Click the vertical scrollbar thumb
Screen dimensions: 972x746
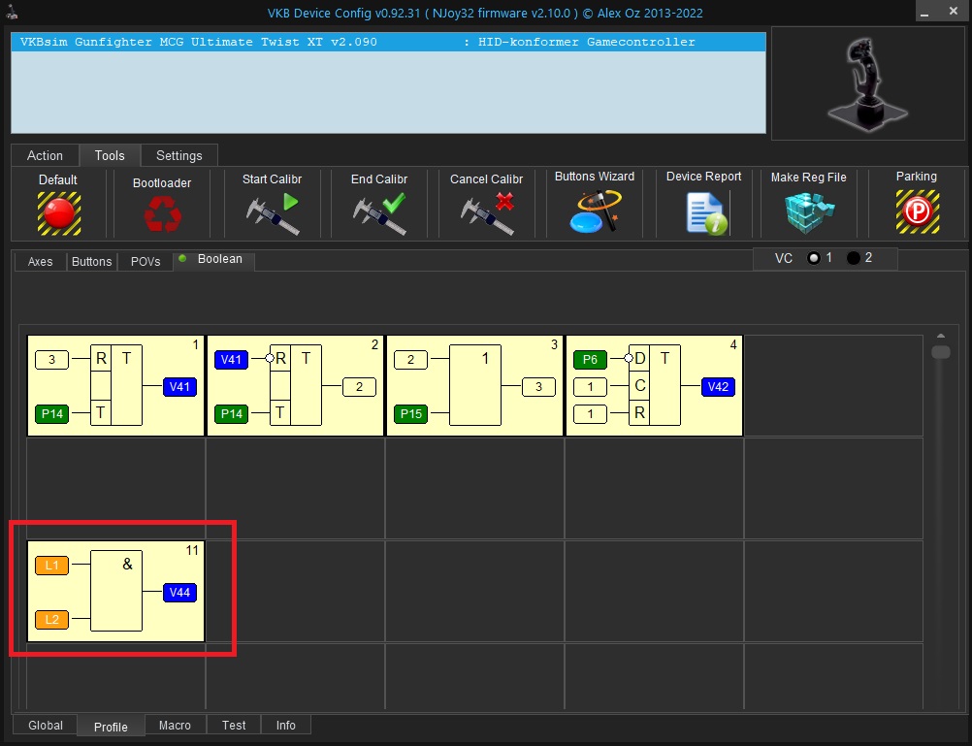pos(941,351)
